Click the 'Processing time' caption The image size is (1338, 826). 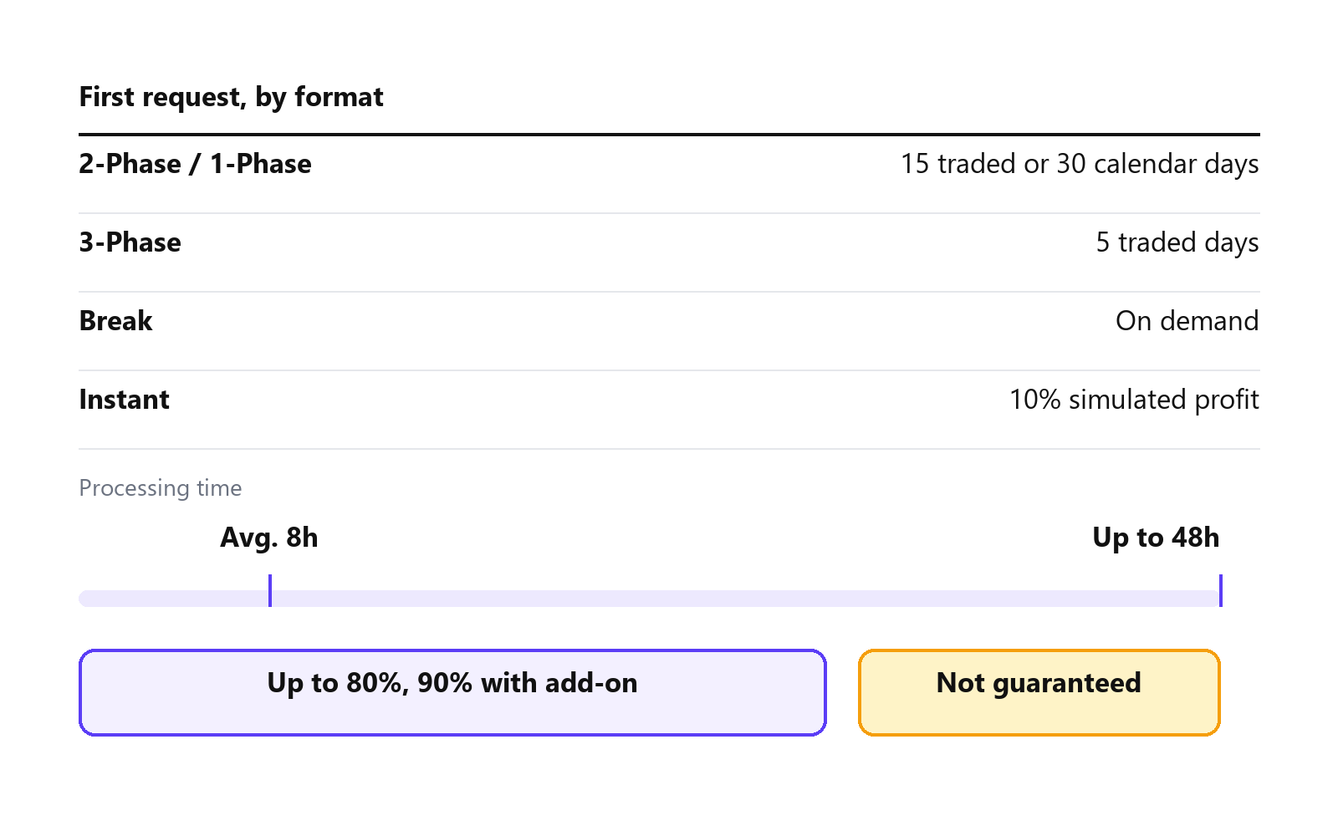coord(161,488)
